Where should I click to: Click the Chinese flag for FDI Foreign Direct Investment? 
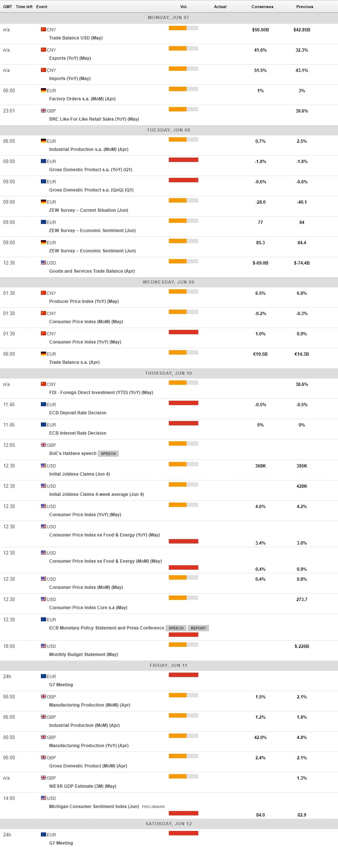[x=43, y=384]
